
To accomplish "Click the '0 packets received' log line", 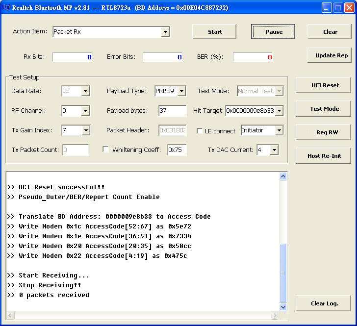I will (x=48, y=295).
